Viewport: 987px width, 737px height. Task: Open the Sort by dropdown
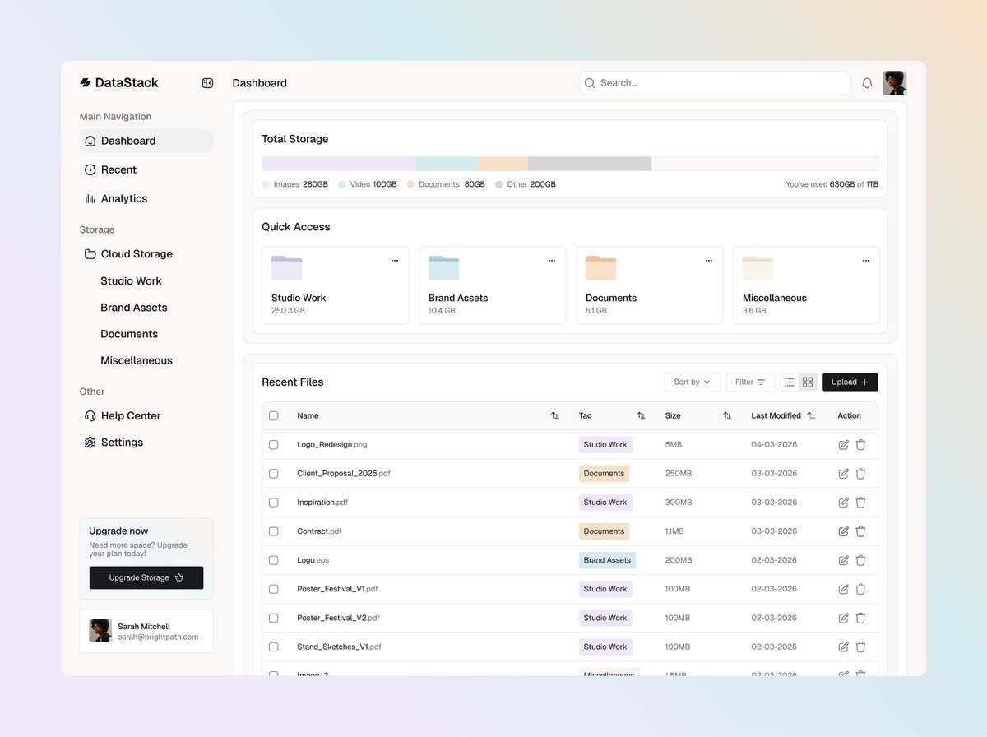[x=693, y=382]
